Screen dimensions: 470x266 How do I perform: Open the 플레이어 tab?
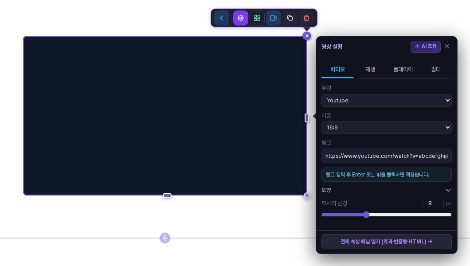coord(403,70)
